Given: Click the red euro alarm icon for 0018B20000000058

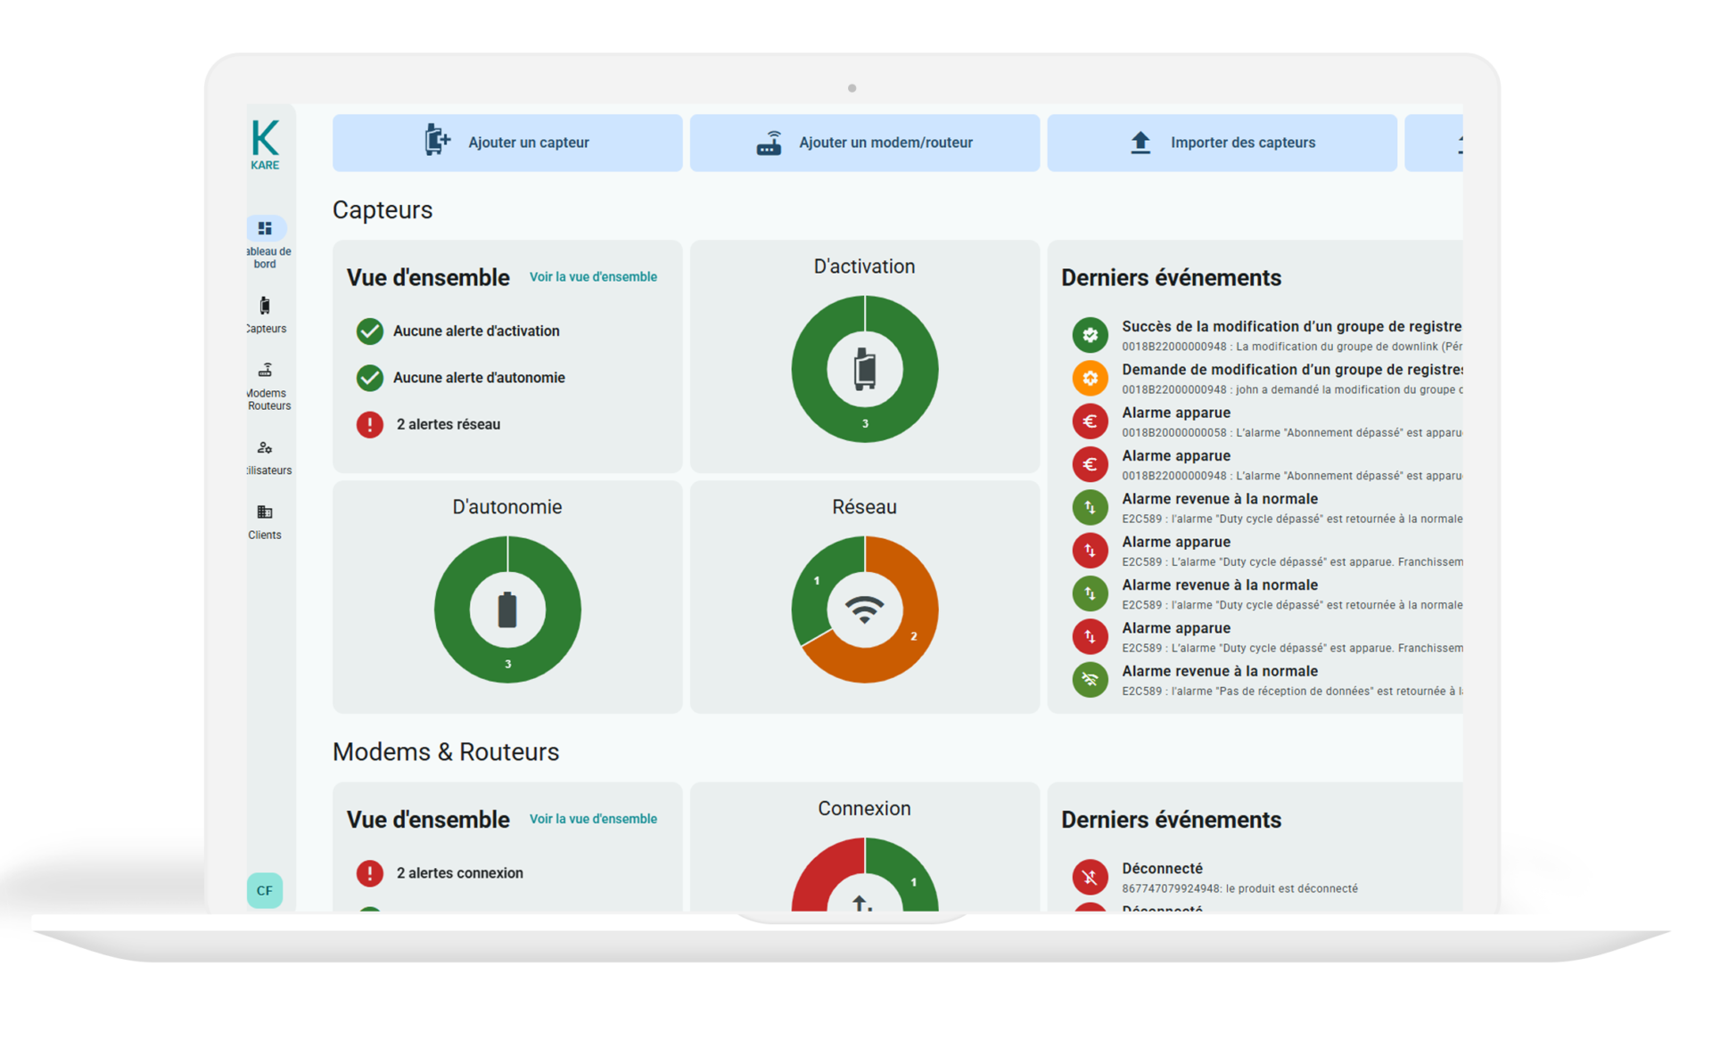Looking at the screenshot, I should 1090,421.
